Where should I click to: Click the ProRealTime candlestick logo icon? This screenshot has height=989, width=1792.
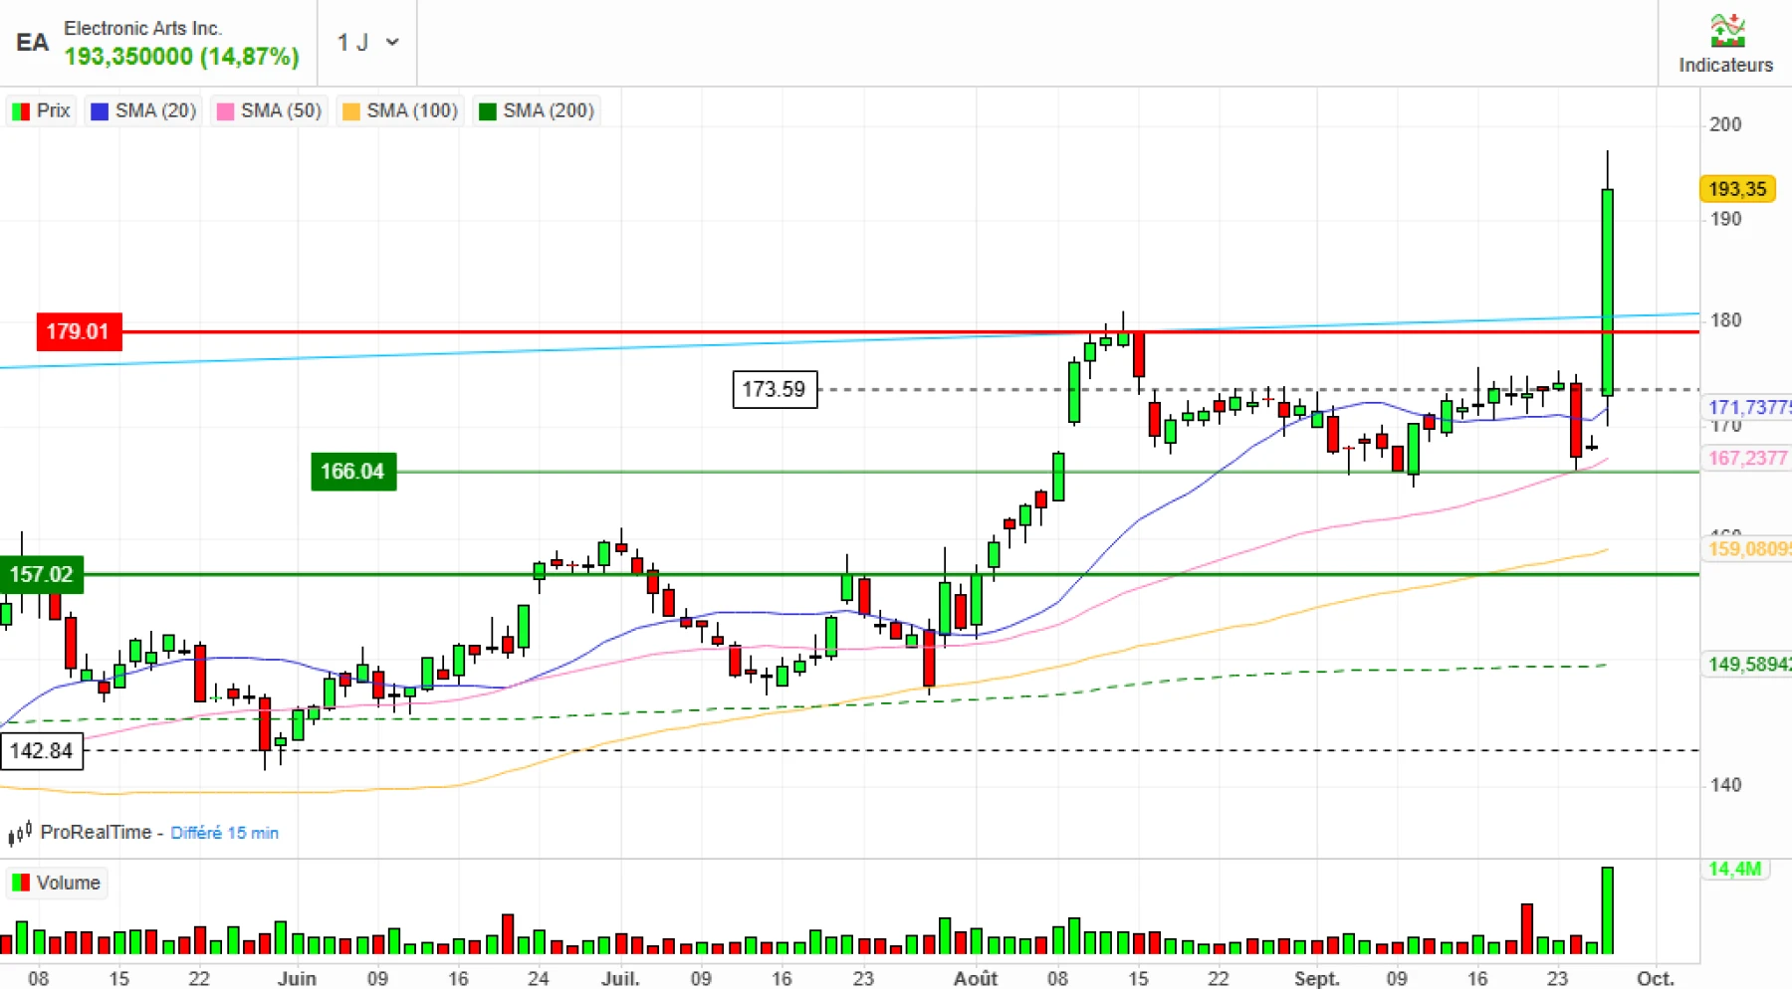20,833
